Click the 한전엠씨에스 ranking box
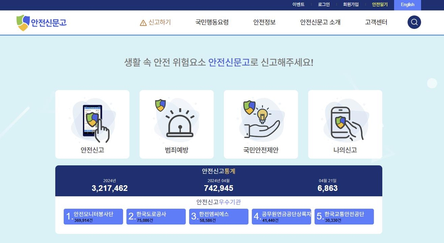Screen dimensions: 444x243 click(x=219, y=216)
